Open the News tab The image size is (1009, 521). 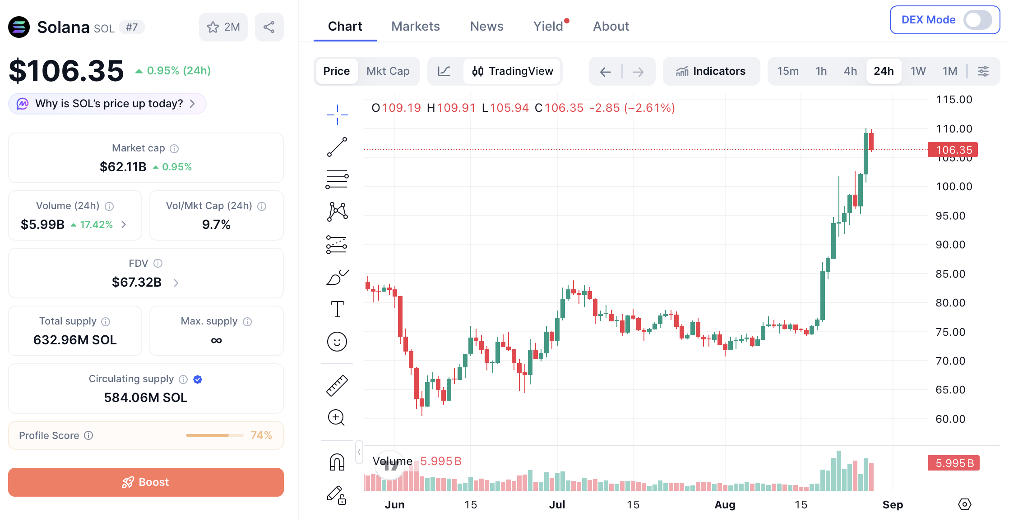pos(486,26)
